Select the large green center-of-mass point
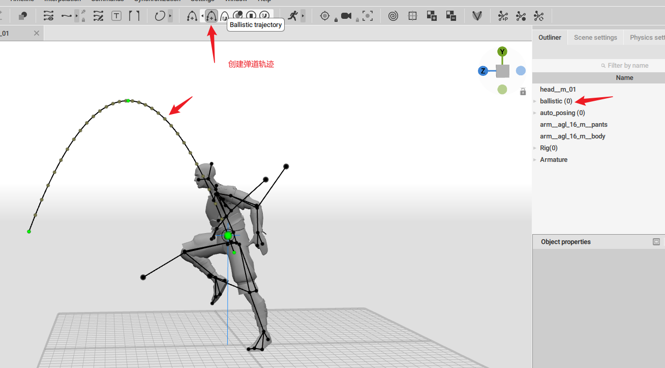665x368 pixels. pyautogui.click(x=228, y=236)
